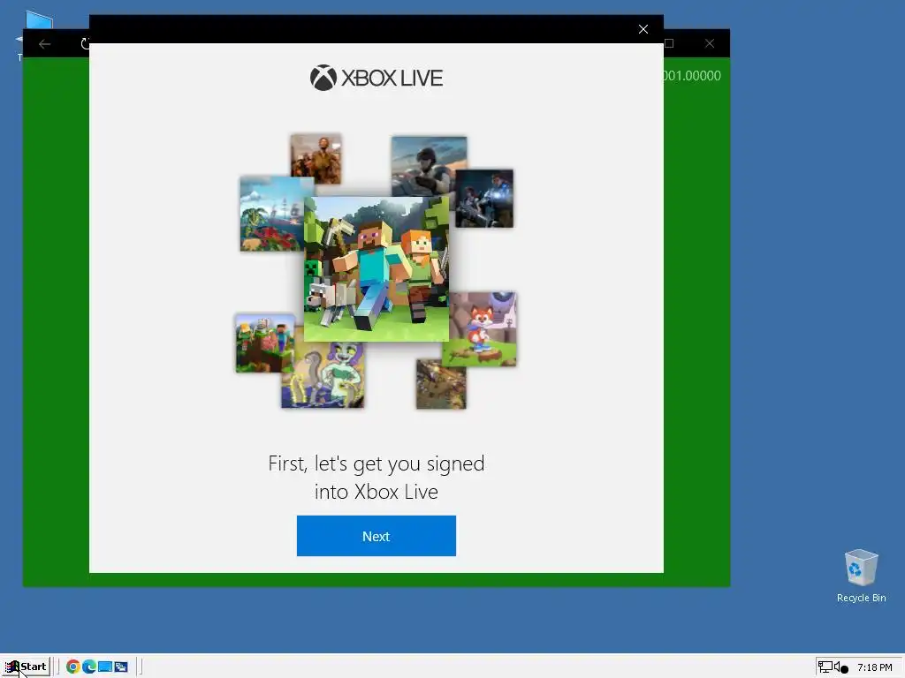
Task: Click the black record dot in system tray
Action: point(844,669)
